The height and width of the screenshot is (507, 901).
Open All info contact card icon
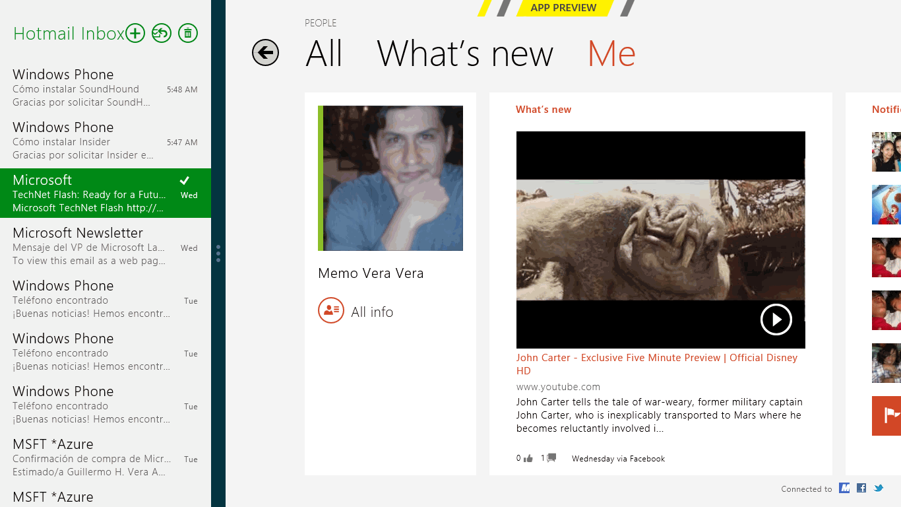click(331, 311)
